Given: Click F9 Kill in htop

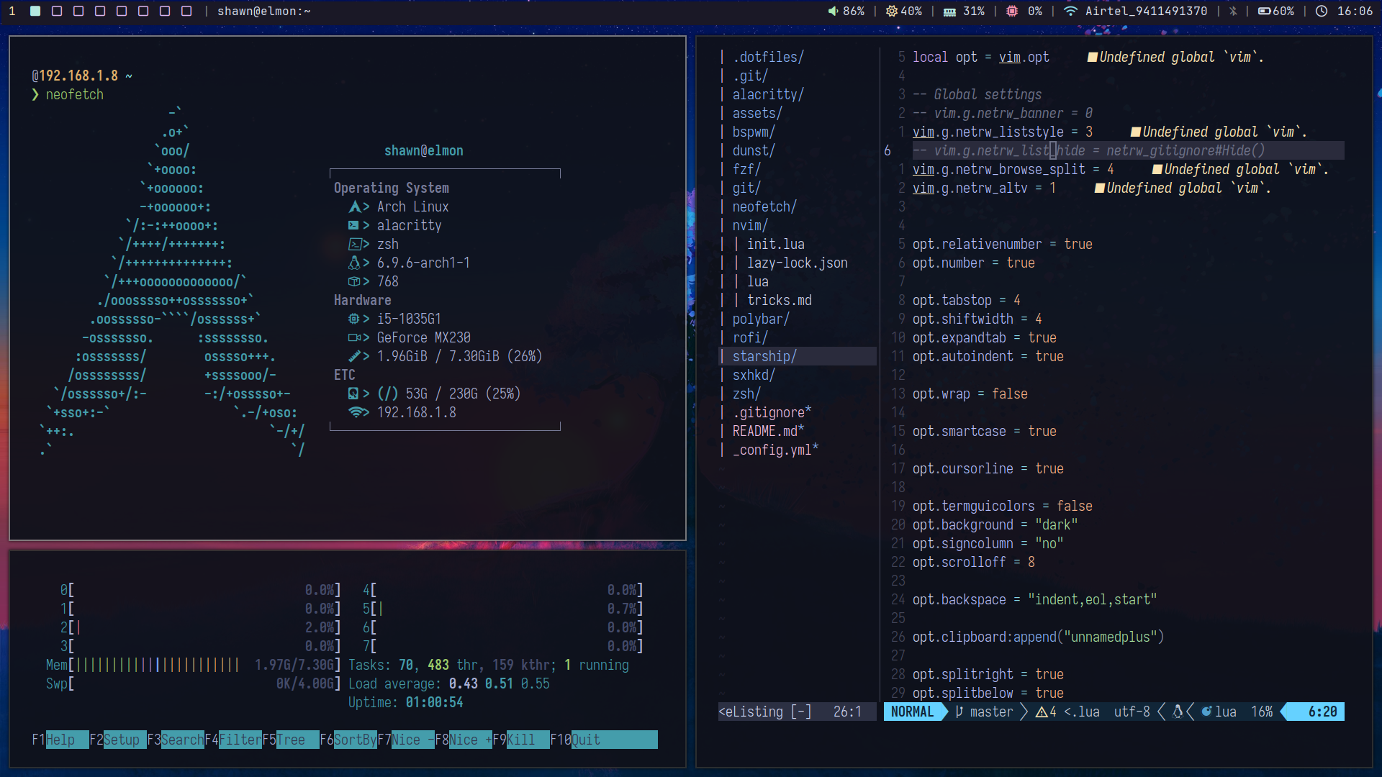Looking at the screenshot, I should point(521,740).
